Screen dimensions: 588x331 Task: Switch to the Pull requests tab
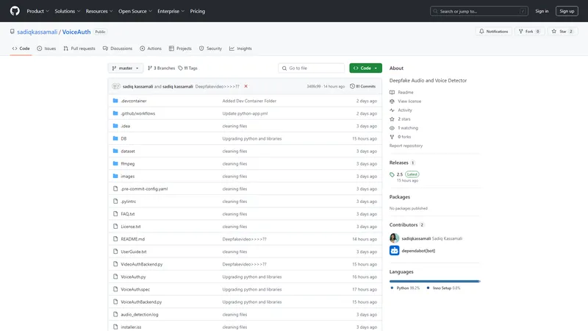pos(79,49)
